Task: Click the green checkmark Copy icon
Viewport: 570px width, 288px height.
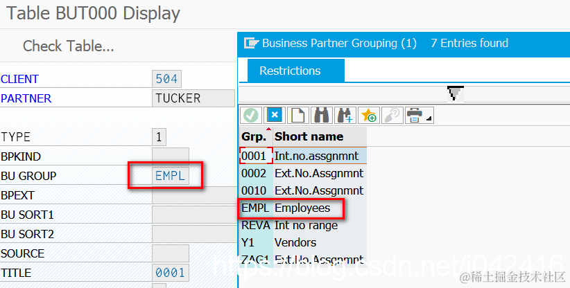Action: [251, 116]
